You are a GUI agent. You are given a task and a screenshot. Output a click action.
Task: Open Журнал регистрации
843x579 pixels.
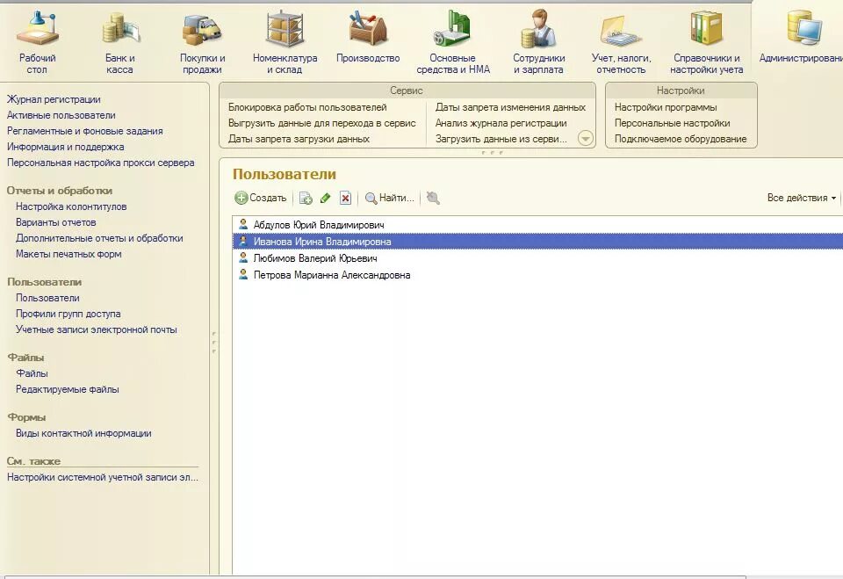(x=54, y=99)
